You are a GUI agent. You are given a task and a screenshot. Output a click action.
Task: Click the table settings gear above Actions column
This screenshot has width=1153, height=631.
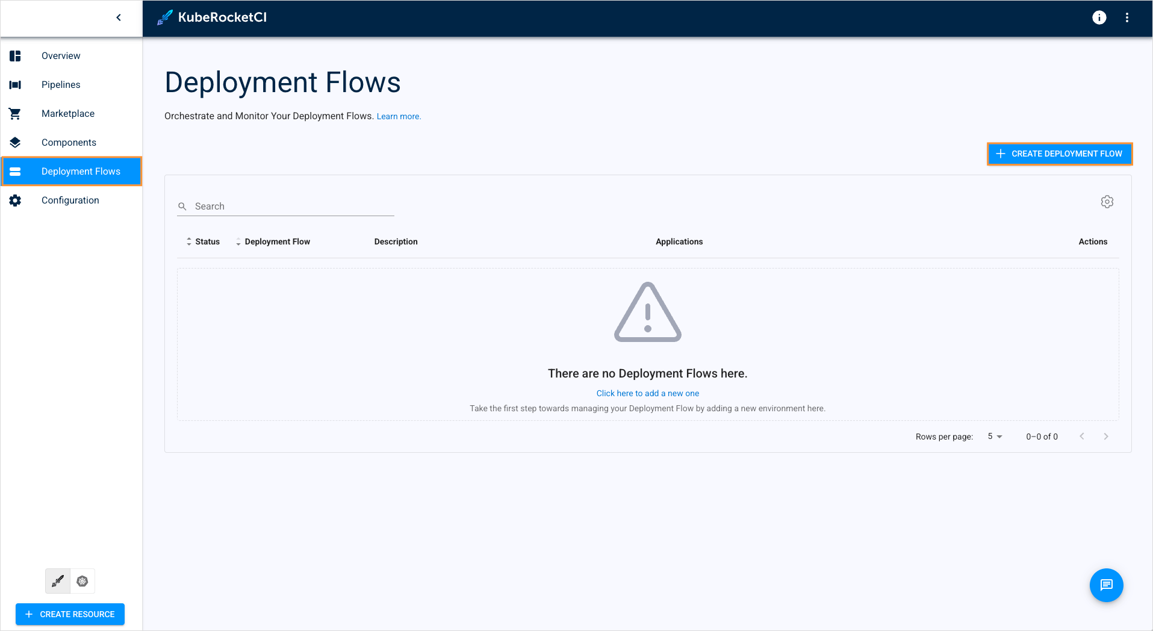pyautogui.click(x=1107, y=201)
